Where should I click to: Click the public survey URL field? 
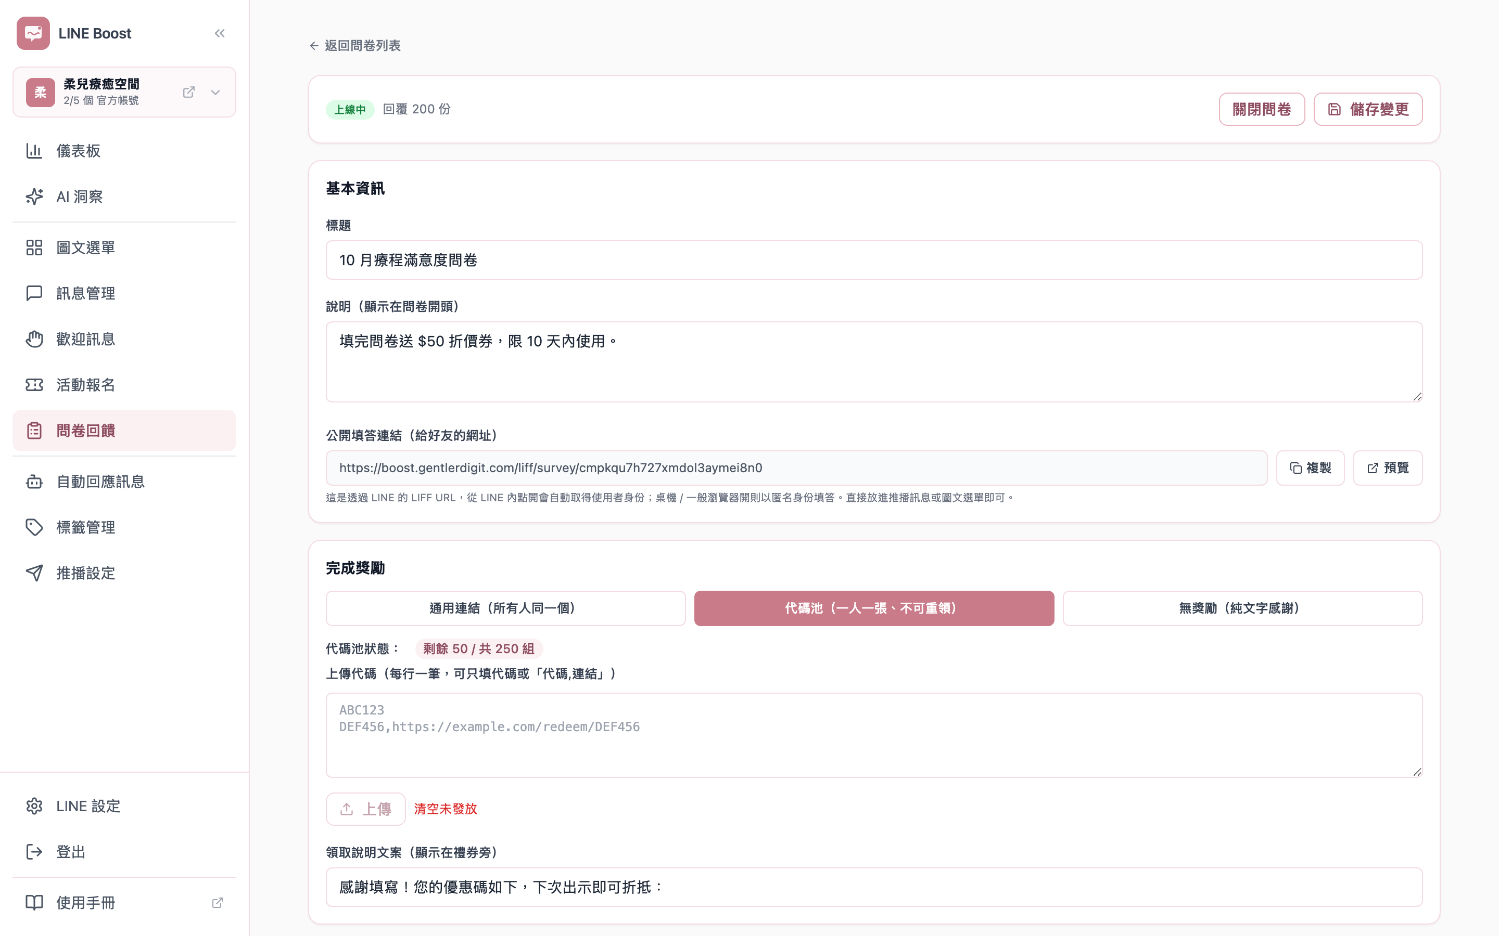point(796,468)
